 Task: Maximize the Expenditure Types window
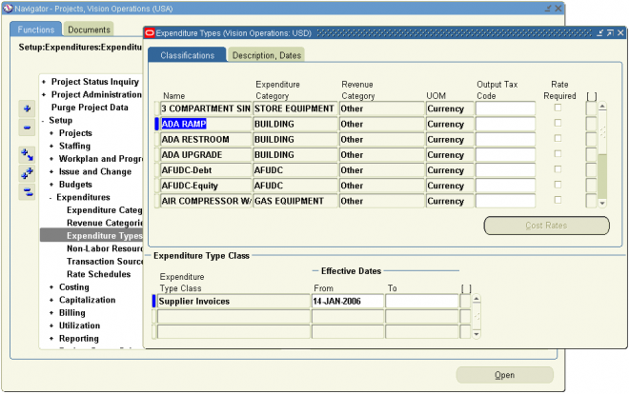610,32
